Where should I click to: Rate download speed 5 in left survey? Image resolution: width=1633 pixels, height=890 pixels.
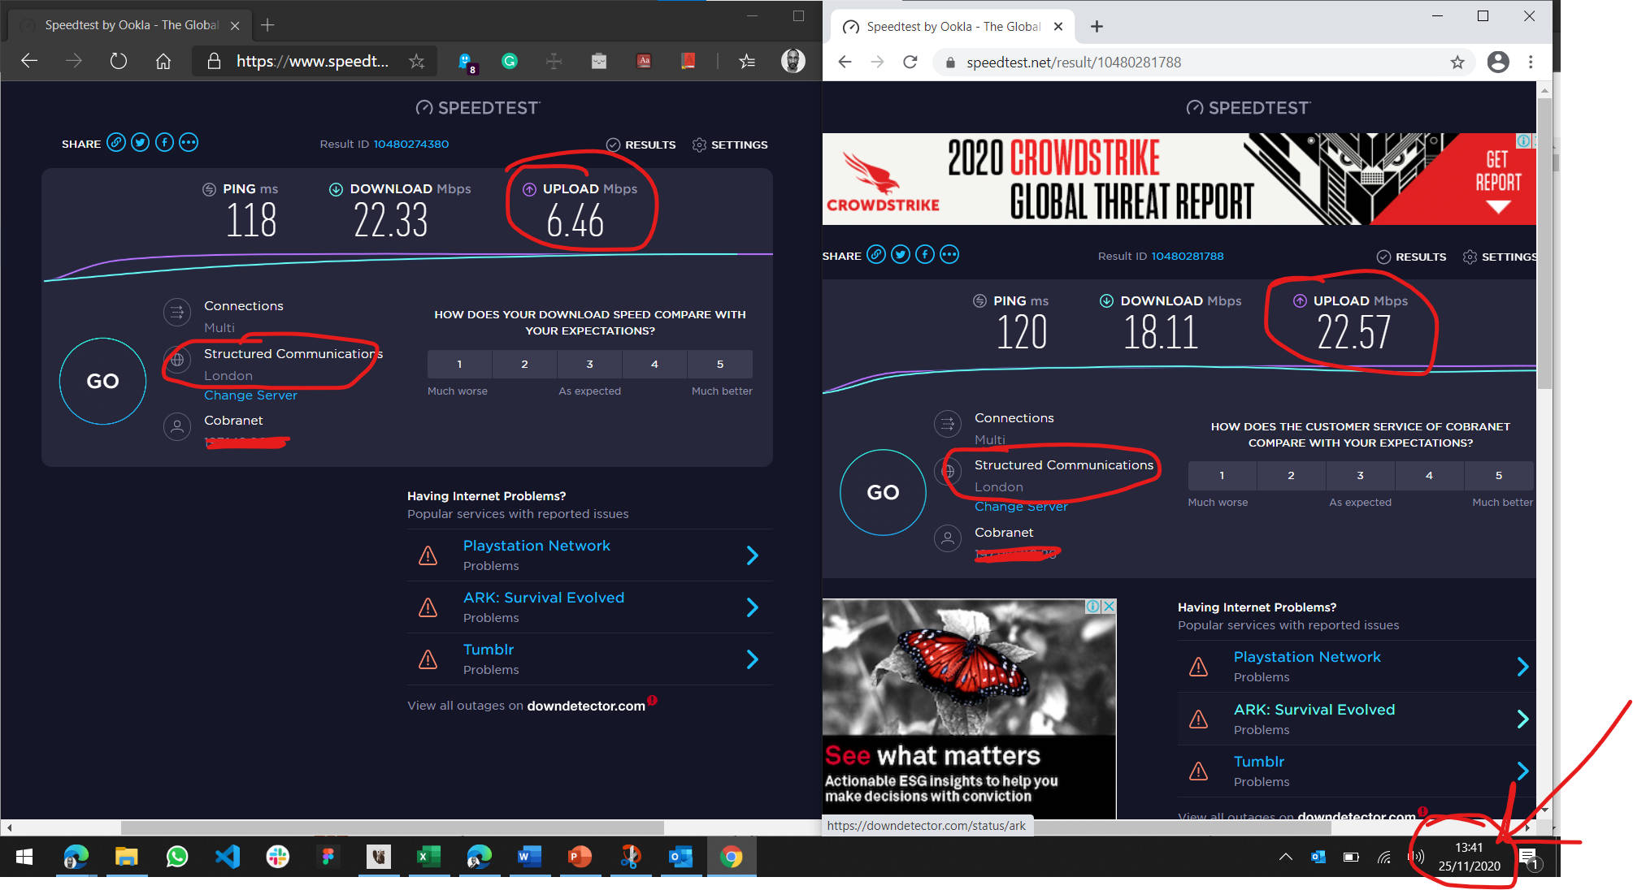[x=719, y=364]
